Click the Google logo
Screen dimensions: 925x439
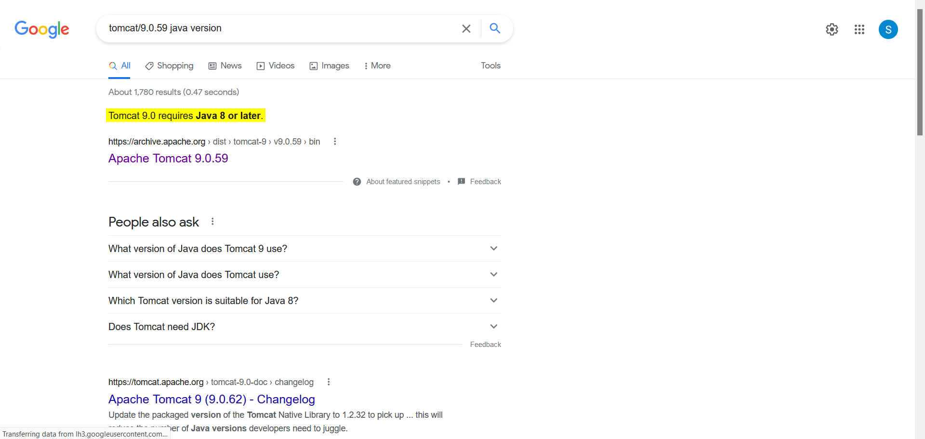coord(42,29)
